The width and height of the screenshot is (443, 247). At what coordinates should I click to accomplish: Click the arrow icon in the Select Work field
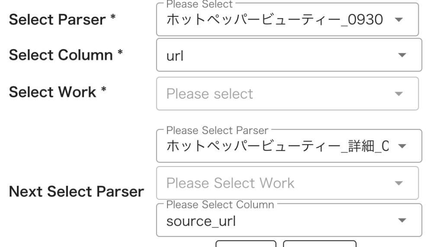coord(399,93)
